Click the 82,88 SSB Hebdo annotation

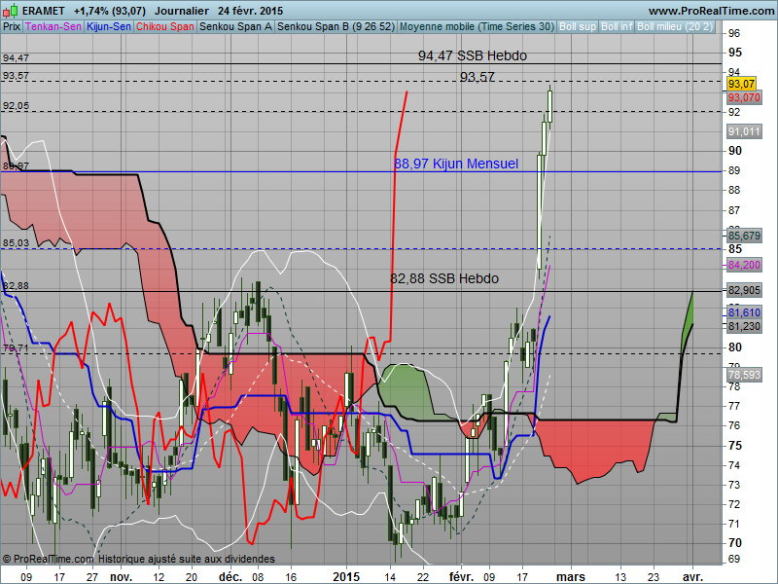tap(444, 278)
